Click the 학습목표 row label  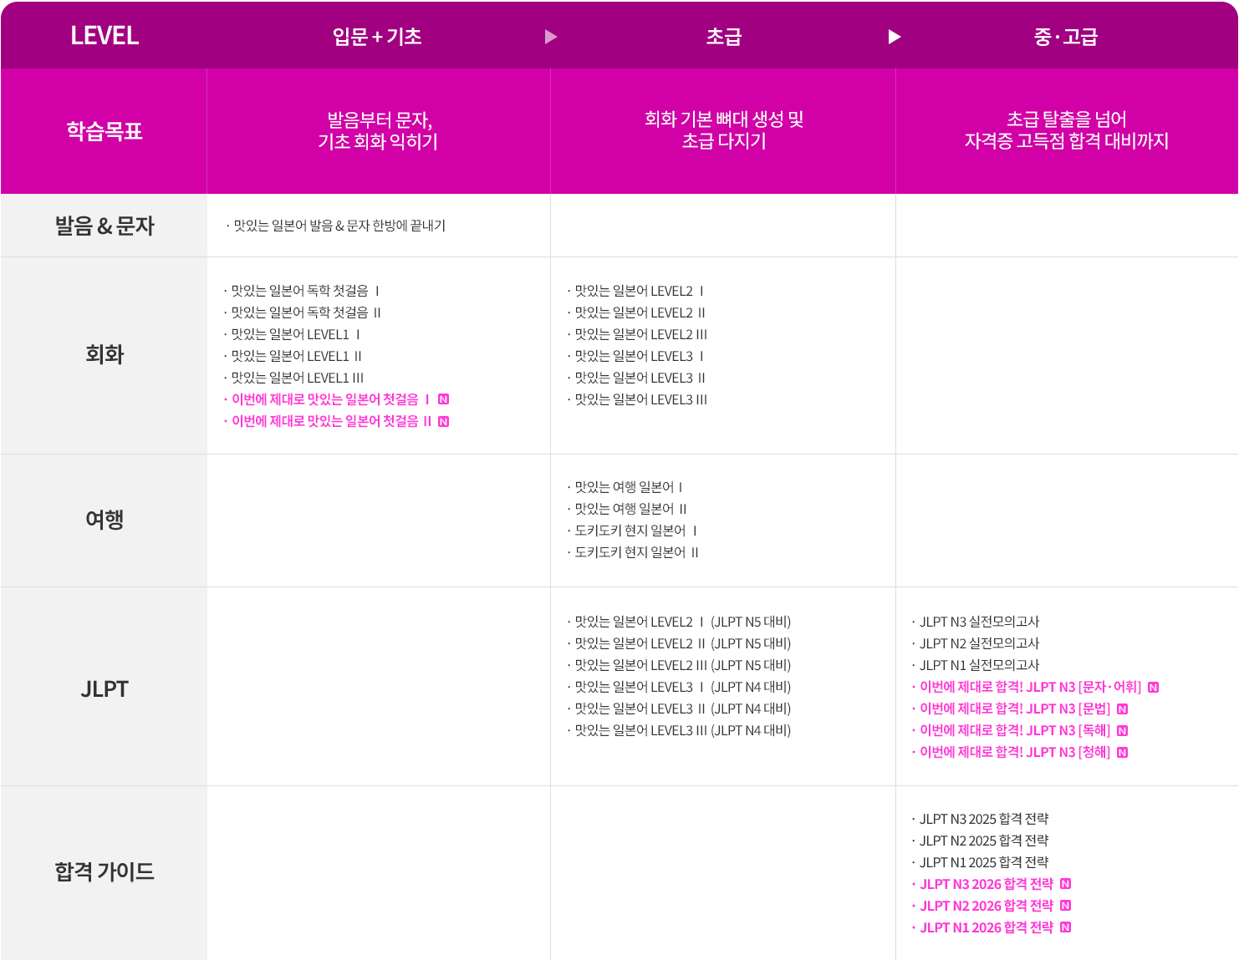[105, 131]
